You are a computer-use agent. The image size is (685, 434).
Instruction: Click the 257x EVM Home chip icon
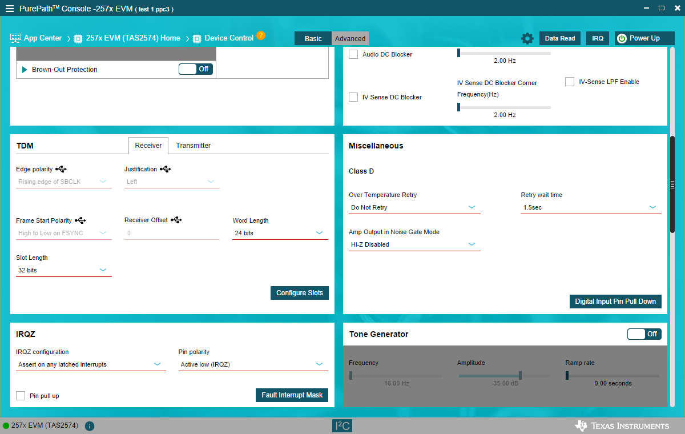point(78,38)
